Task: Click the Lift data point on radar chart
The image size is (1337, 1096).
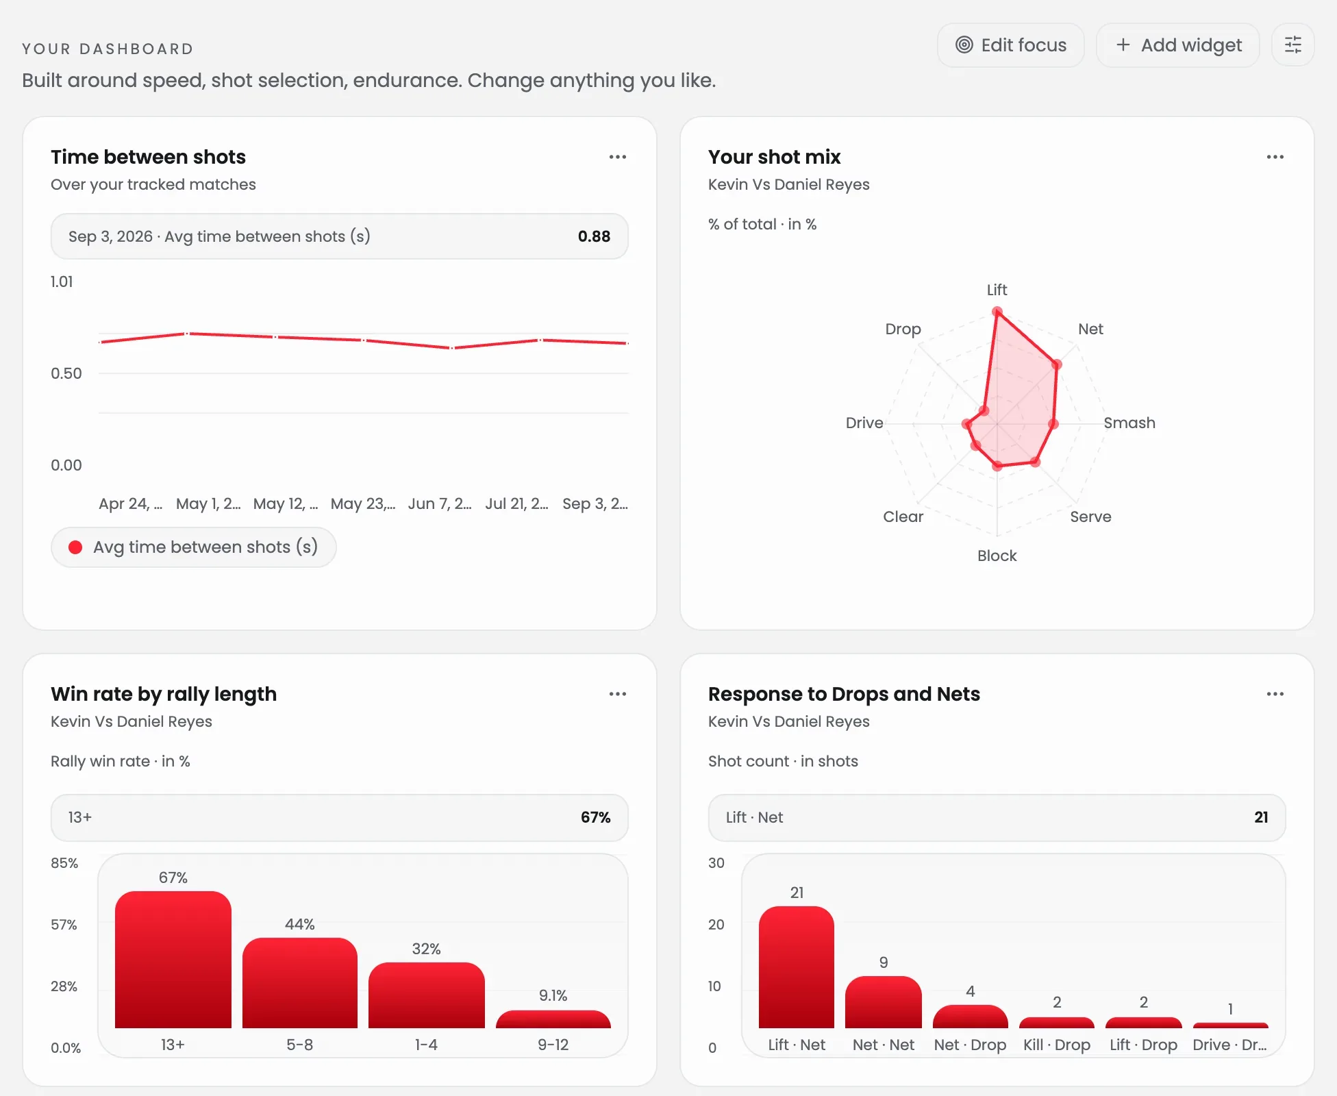Action: coord(997,312)
